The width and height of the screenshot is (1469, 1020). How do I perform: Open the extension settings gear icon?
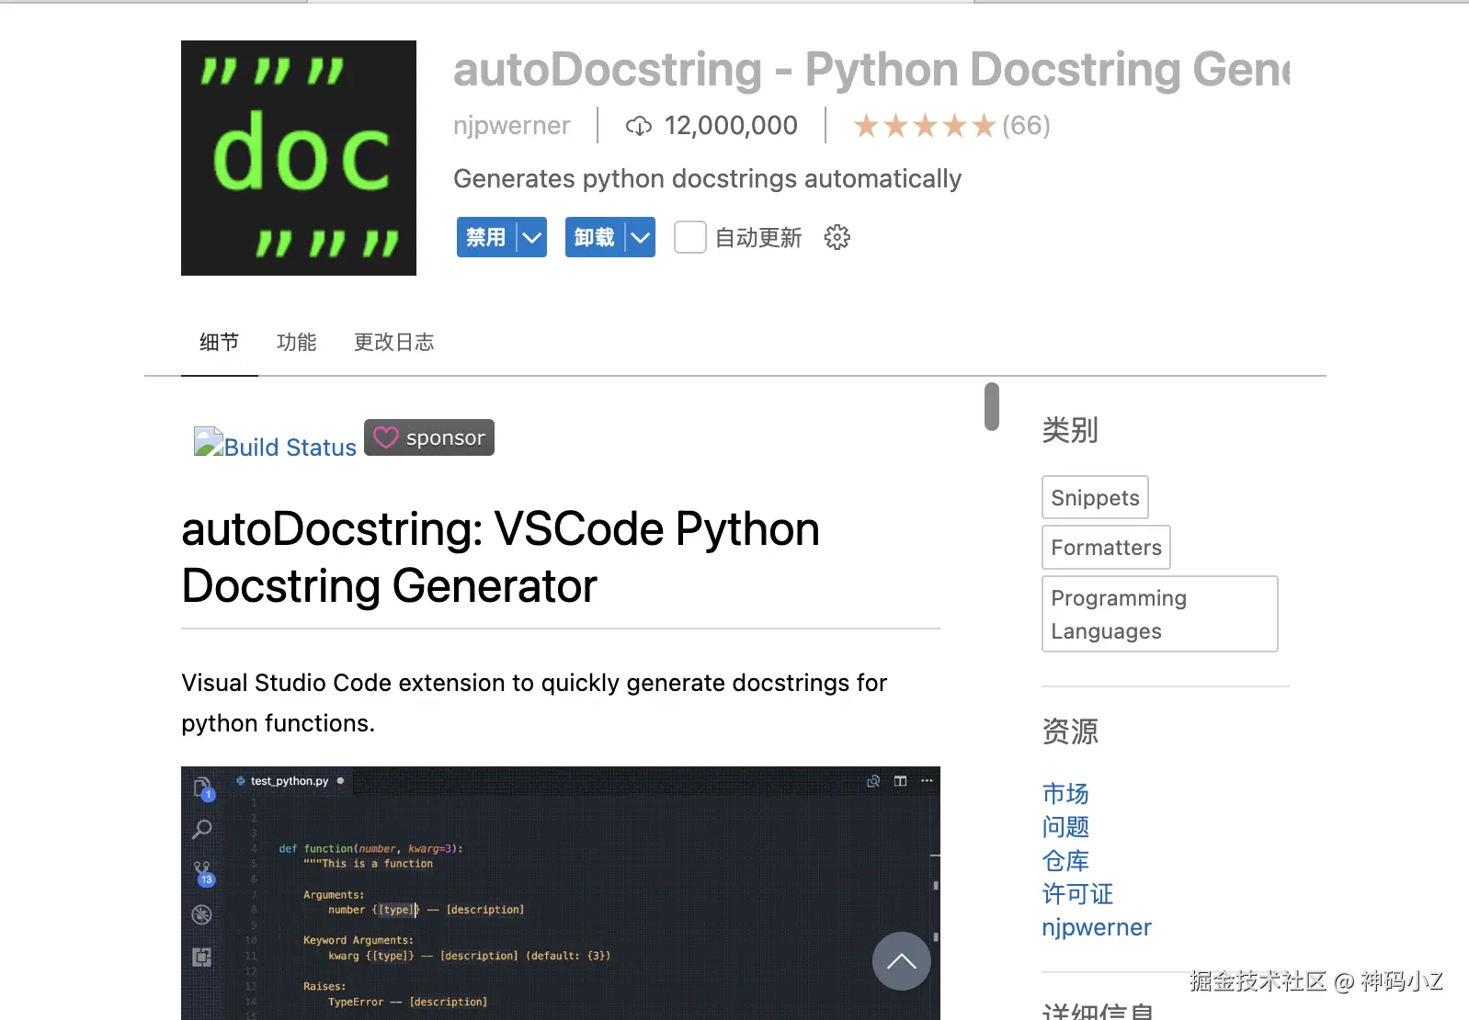click(837, 237)
